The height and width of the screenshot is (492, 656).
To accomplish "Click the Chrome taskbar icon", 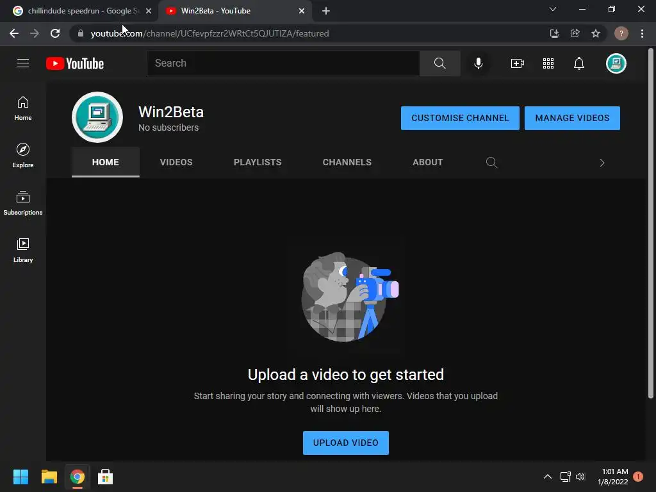I will 77,477.
